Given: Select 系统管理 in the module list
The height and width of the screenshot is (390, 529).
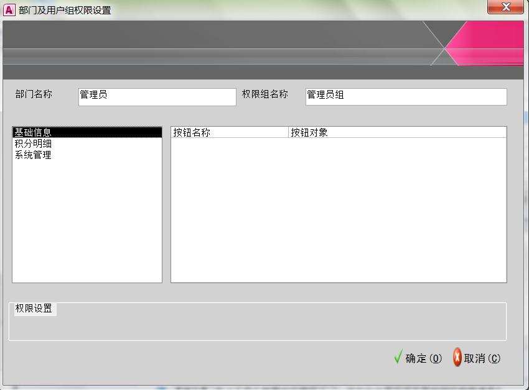Looking at the screenshot, I should click(87, 155).
